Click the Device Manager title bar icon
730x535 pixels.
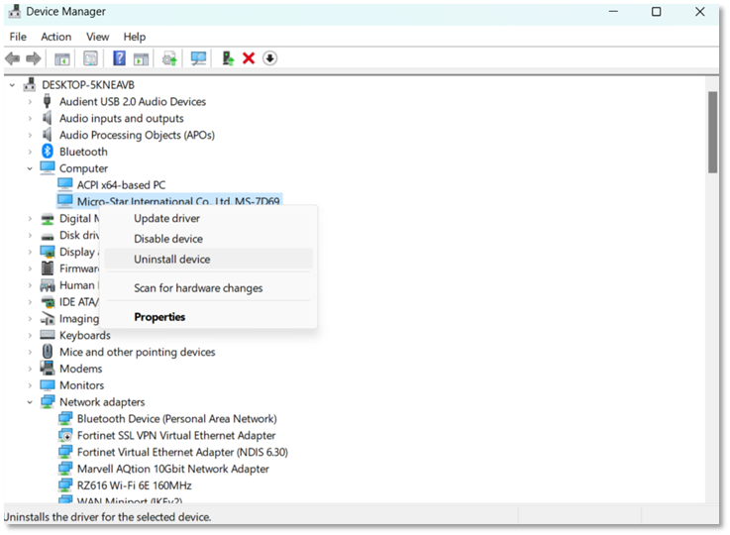point(15,11)
